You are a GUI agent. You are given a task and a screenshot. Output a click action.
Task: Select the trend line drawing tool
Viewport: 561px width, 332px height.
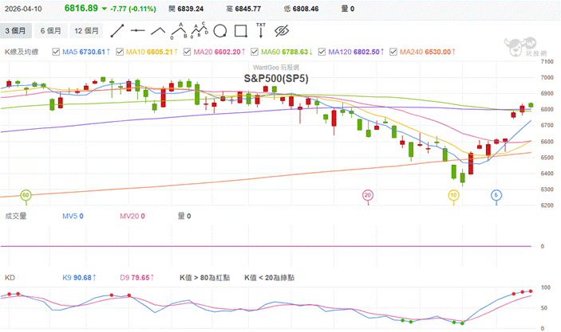[x=117, y=31]
